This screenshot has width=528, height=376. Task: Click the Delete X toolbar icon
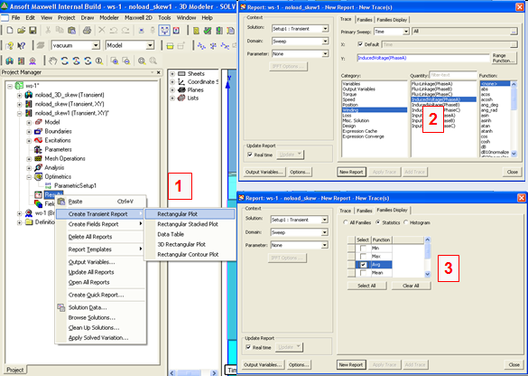pos(102,31)
